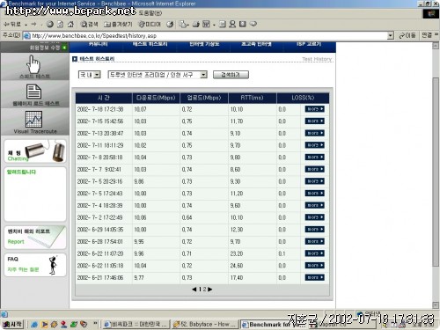This screenshot has width=440, height=330.
Task: Open the Chatting tin-can banner
Action: [x=35, y=151]
